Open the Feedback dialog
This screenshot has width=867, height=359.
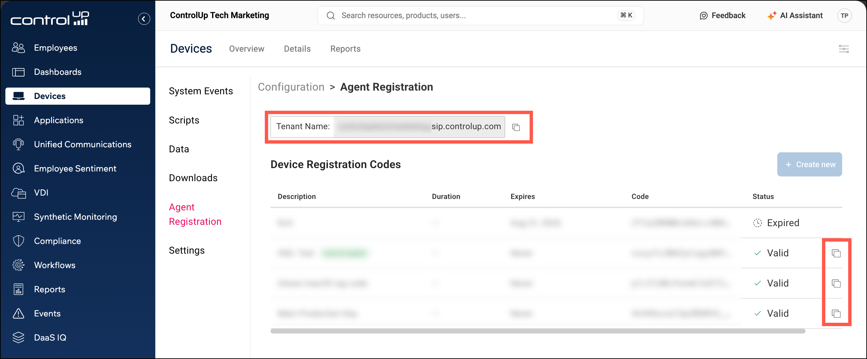(x=722, y=15)
